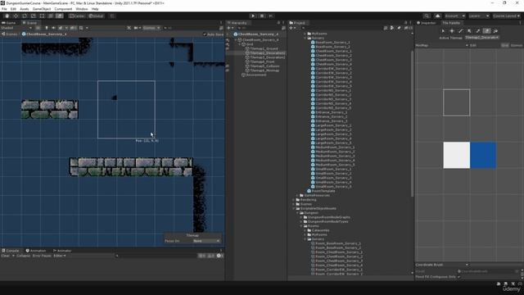Pick the Tile Palette Box Fill tool
Viewport: 524px width, 295px height.
(469, 31)
